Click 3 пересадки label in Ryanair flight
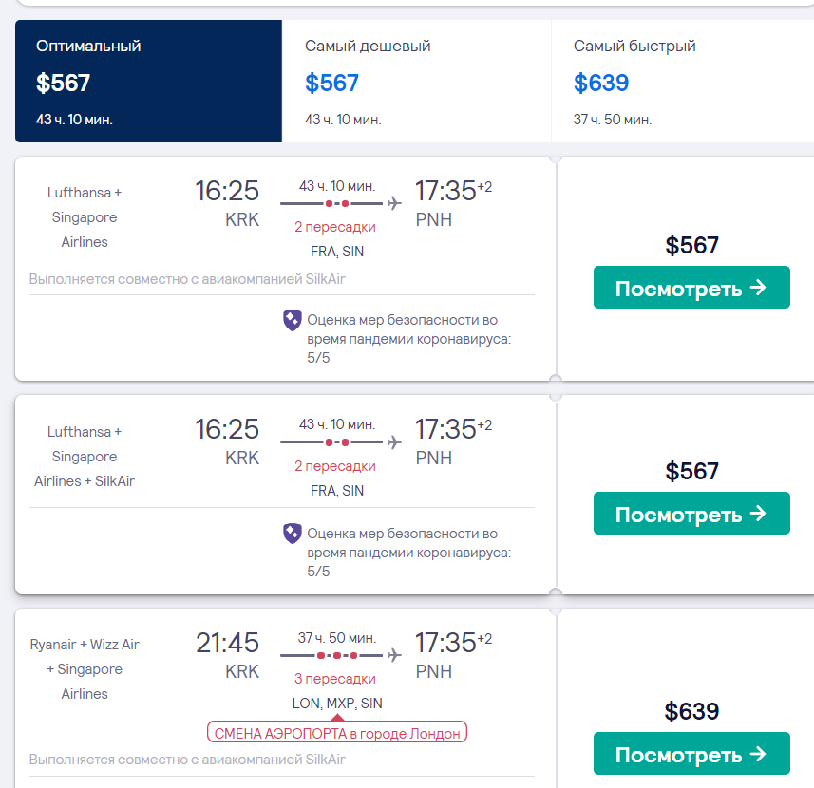This screenshot has height=788, width=814. coord(335,679)
